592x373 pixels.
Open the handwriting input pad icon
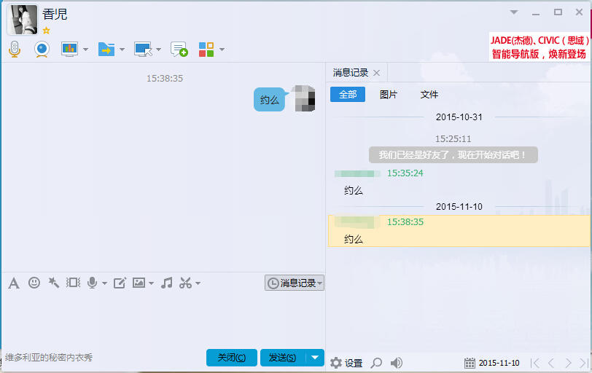coord(120,283)
